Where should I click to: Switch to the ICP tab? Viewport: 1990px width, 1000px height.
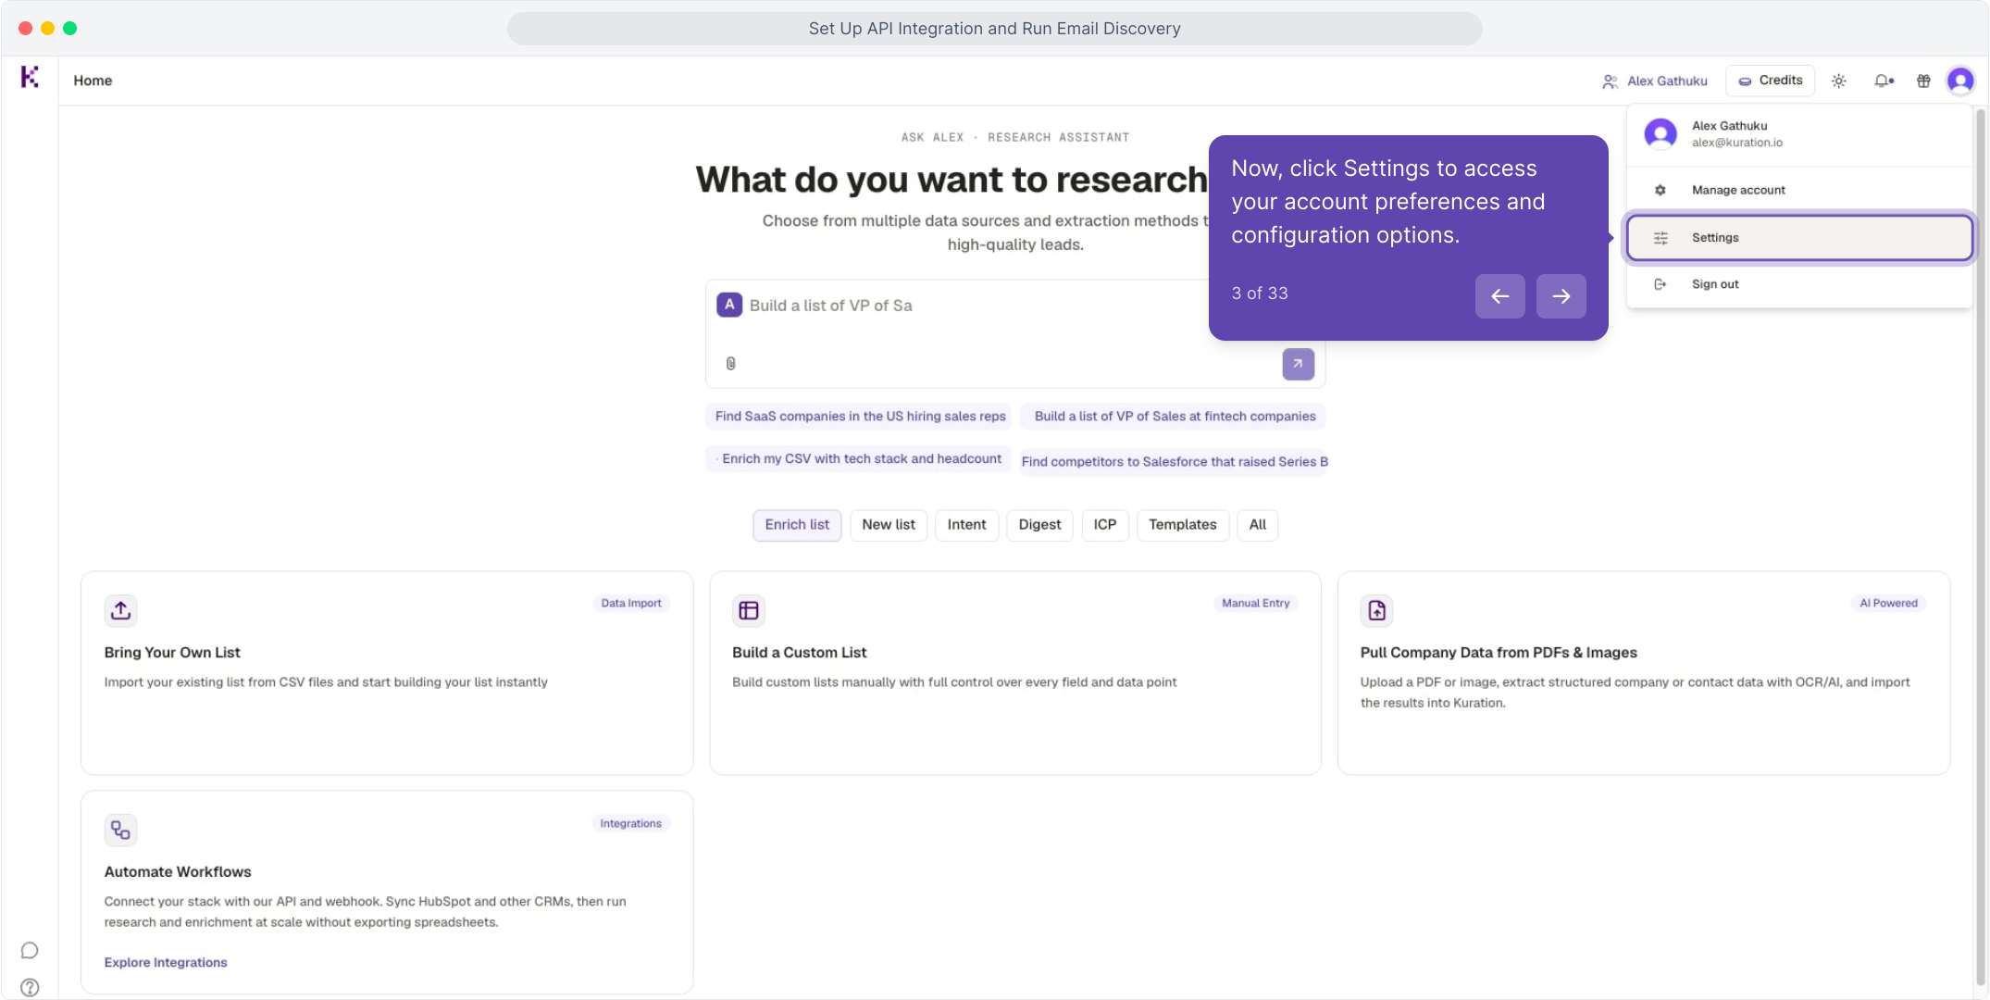[x=1105, y=525]
